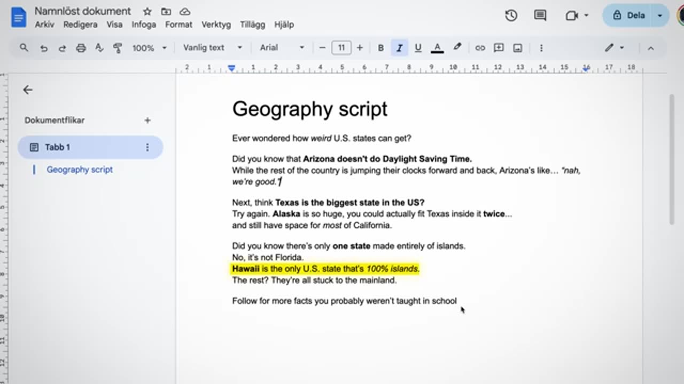
Task: Click the document title Namnlöst dokument
Action: (x=83, y=11)
